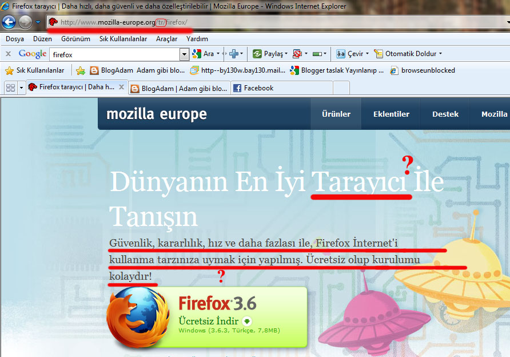
Task: Click the address bar dropdown arrow at right
Action: tap(508, 22)
